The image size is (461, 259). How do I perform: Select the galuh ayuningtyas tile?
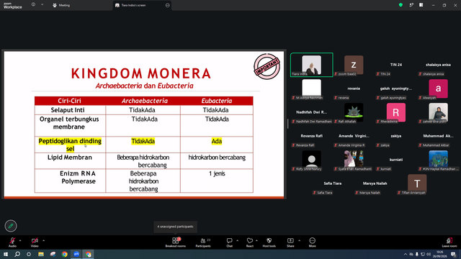click(396, 88)
